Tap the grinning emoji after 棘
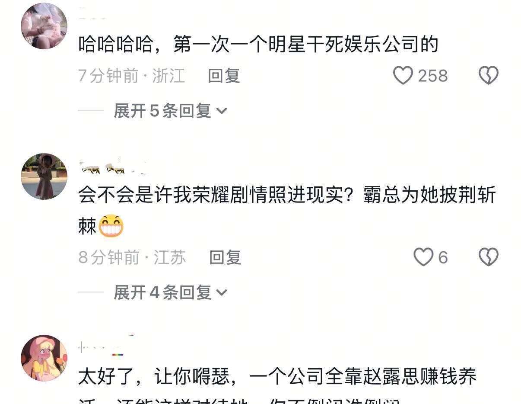 click(x=111, y=226)
